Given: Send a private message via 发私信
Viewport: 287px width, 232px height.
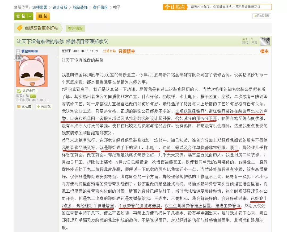Looking at the screenshot, I should (x=24, y=106).
